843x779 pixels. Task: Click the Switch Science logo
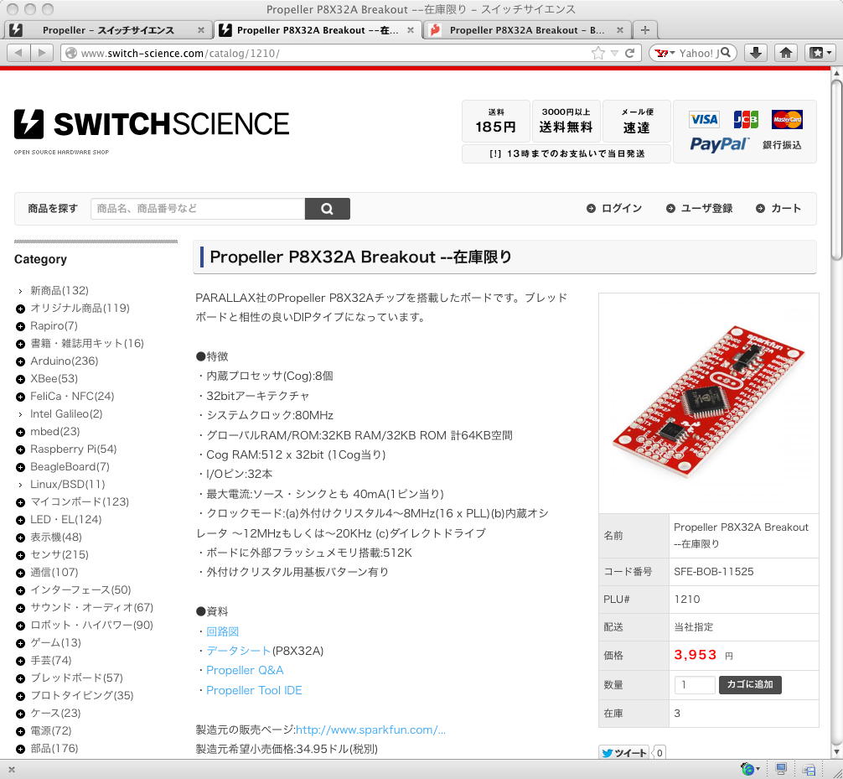pyautogui.click(x=152, y=125)
